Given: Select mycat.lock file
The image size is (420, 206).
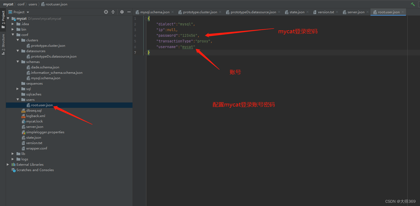Looking at the screenshot, I should (x=34, y=121).
